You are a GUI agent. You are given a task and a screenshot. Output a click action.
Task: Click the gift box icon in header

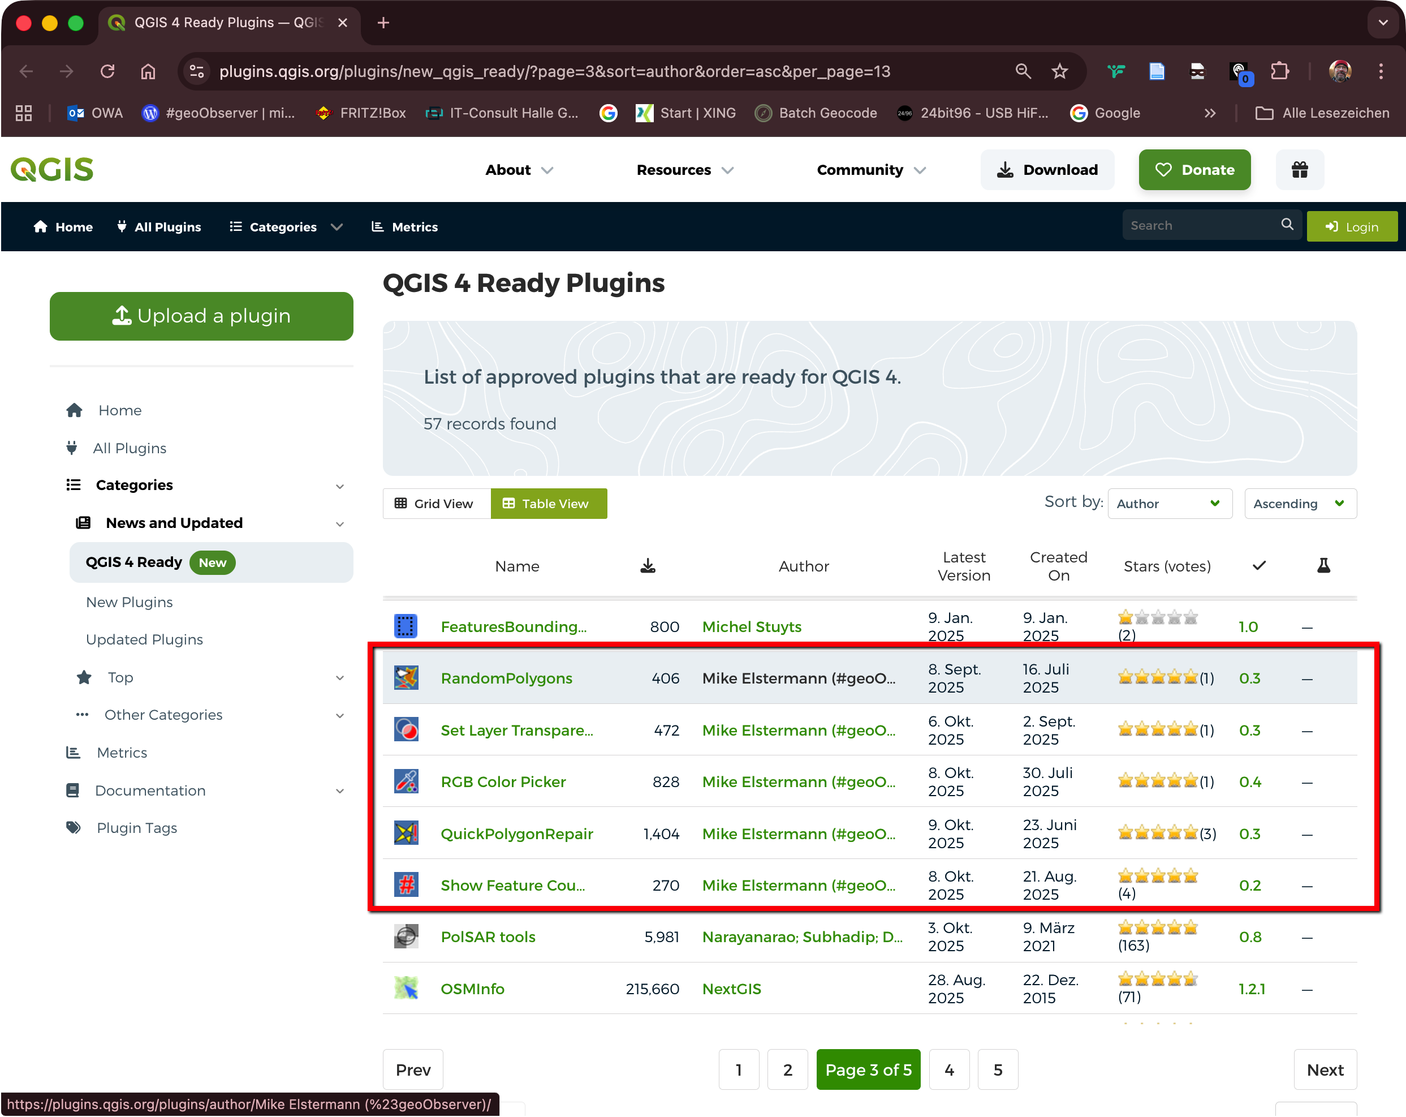pos(1299,170)
